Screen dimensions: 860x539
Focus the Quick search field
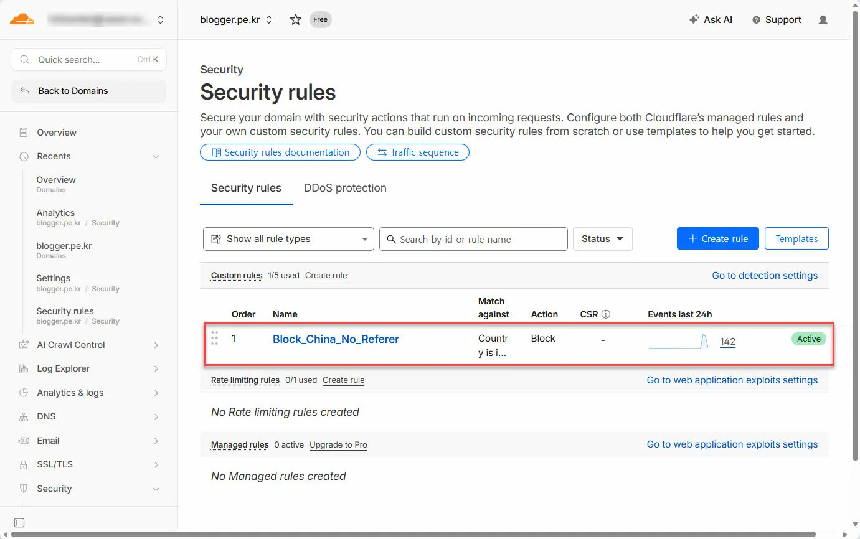(89, 60)
